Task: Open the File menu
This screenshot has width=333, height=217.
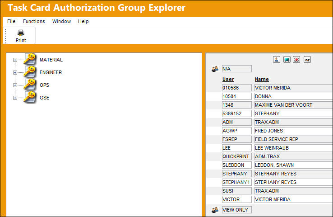Action: click(11, 21)
